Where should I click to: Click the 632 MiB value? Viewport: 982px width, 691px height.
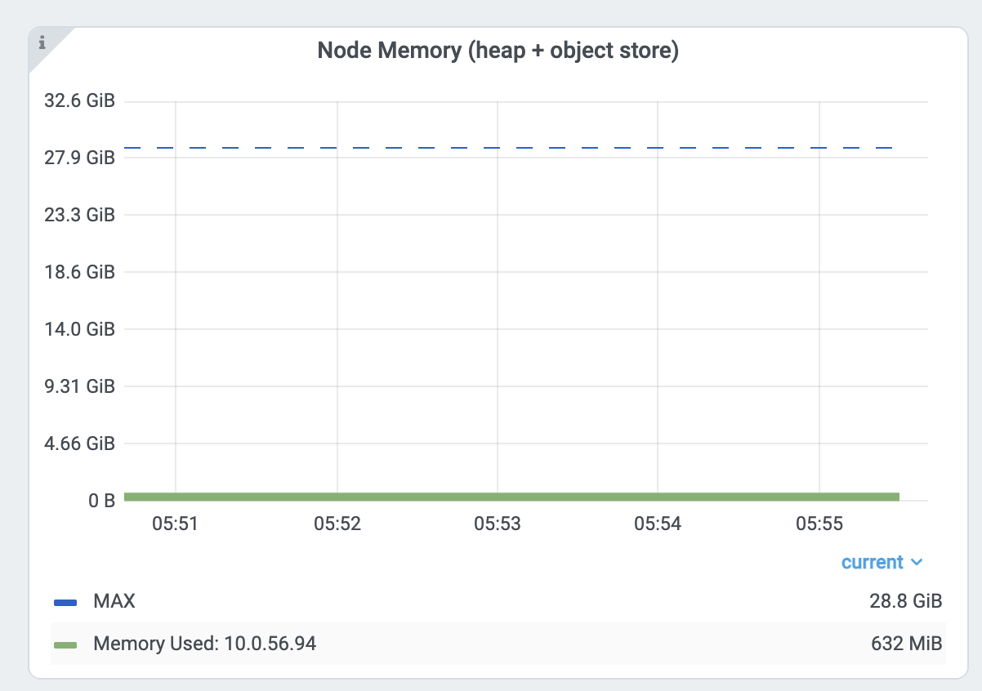pyautogui.click(x=907, y=644)
